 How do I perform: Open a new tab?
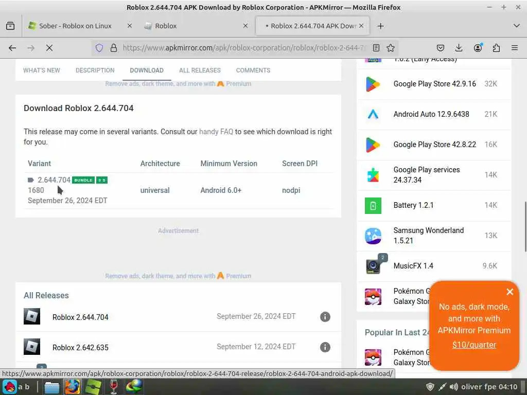(380, 26)
